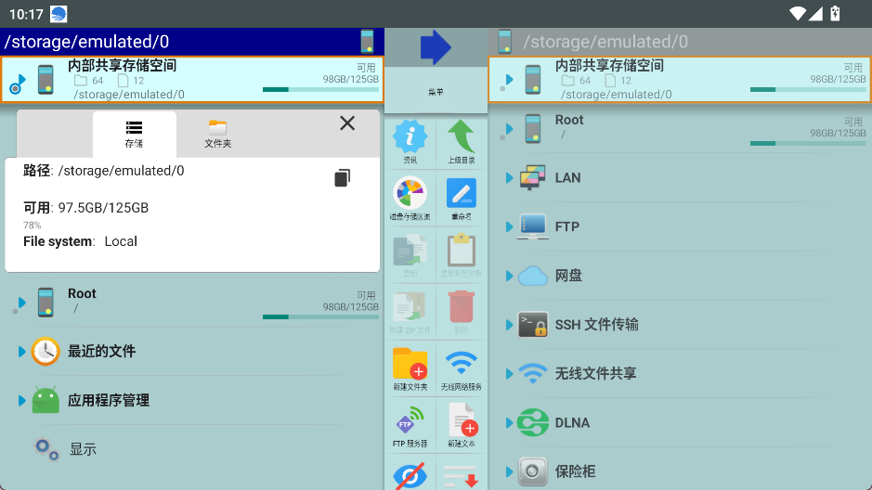Click the blue arrow to switch panes
The width and height of the screenshot is (872, 490).
tap(435, 47)
